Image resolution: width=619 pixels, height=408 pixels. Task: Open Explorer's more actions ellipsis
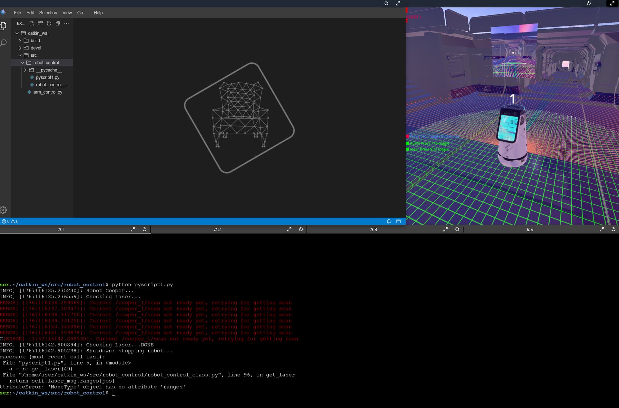click(x=66, y=24)
